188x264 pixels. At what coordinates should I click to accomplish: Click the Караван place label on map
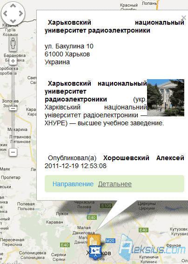54,222
